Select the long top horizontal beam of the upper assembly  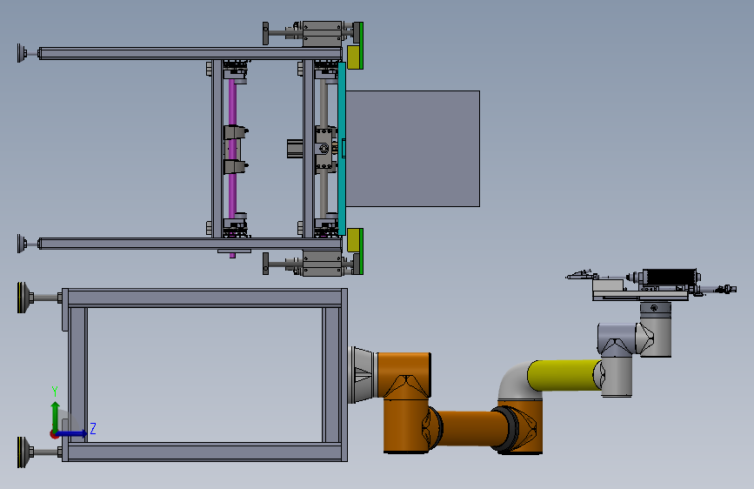[x=190, y=53]
